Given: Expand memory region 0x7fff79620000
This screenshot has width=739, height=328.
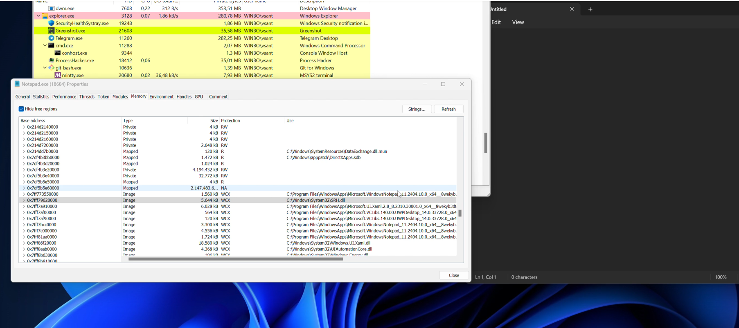Looking at the screenshot, I should click(24, 201).
